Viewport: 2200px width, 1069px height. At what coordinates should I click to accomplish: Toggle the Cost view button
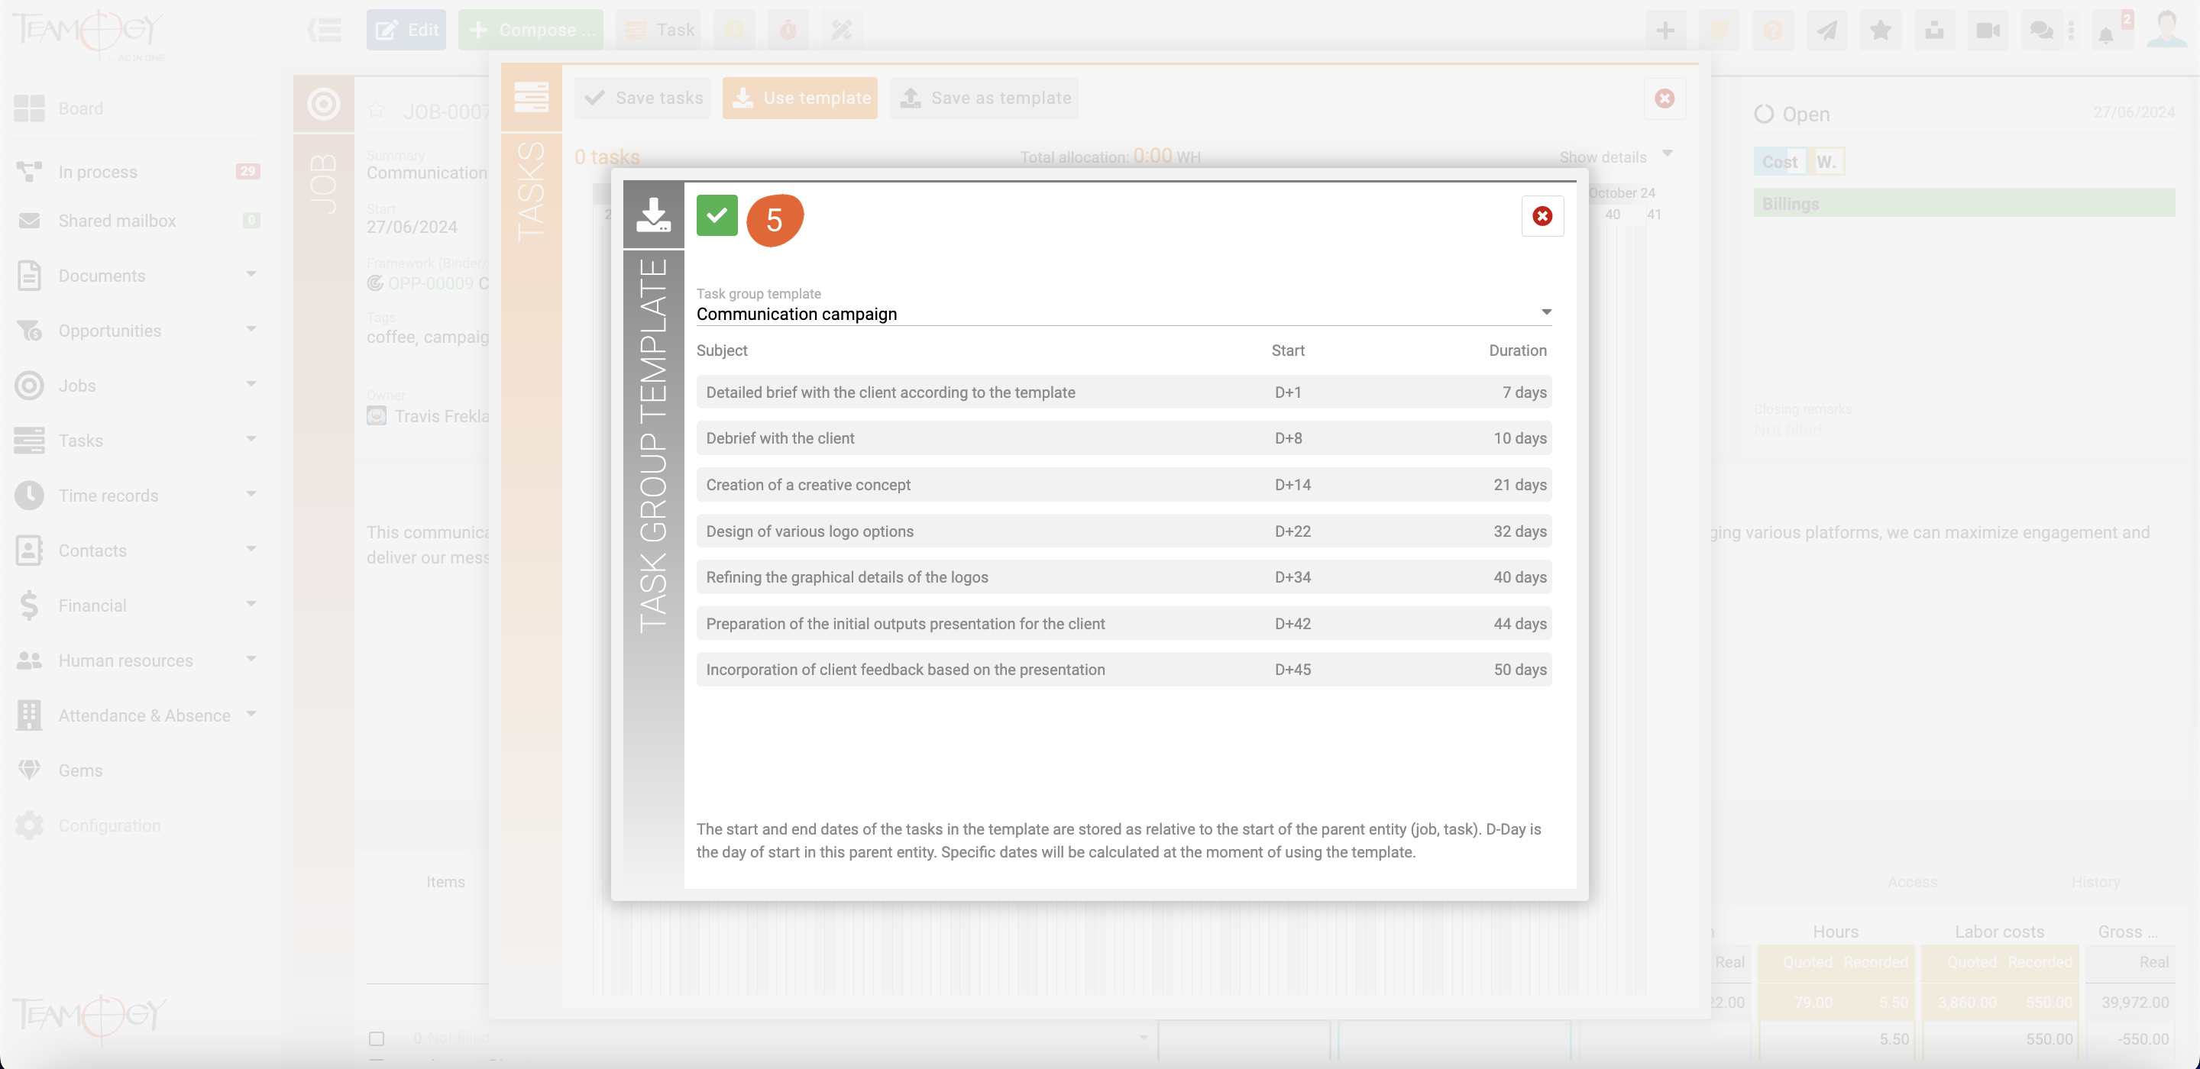(1779, 161)
